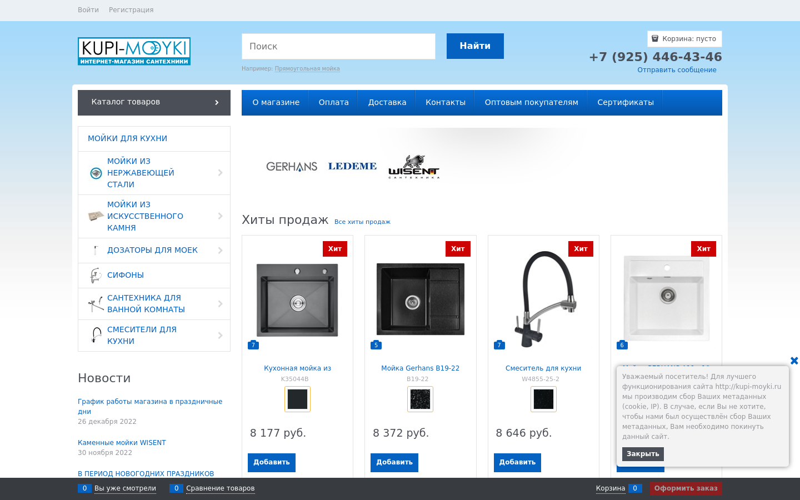
Task: Click the Оформить заказ button
Action: coord(686,488)
